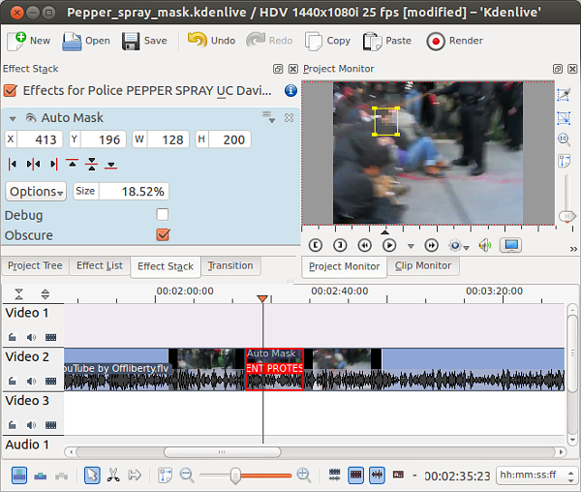The image size is (581, 492).
Task: Switch to the Project Tree tab
Action: [35, 266]
